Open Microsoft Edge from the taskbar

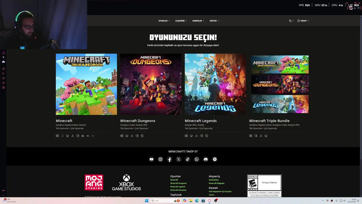[x=197, y=201]
